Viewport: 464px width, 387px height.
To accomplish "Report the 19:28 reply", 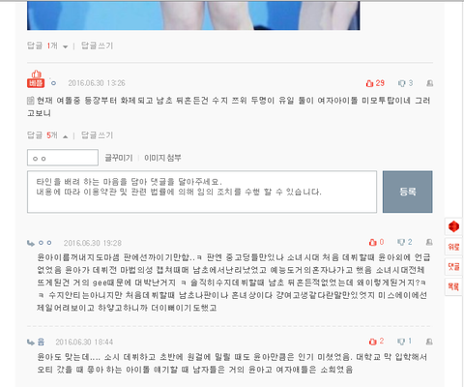I will (x=429, y=242).
